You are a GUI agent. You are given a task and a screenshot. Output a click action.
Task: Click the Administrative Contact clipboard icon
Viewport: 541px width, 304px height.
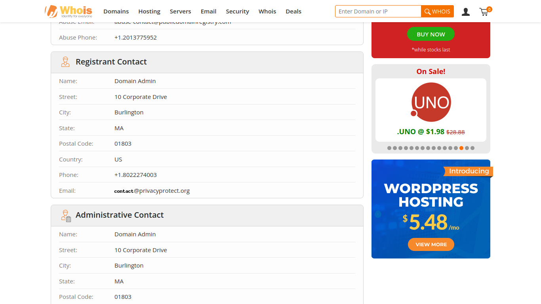coord(66,215)
